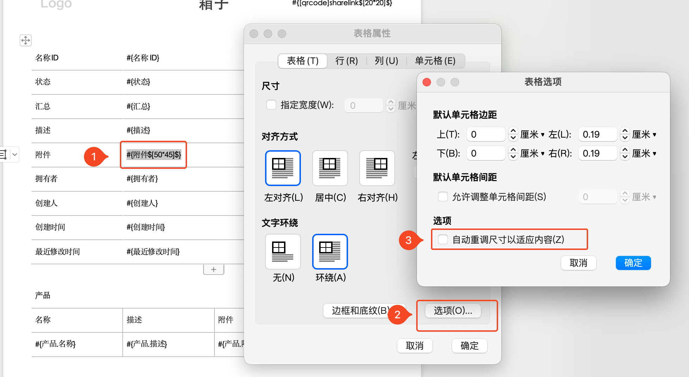Select center alignment icon in Table Properties
Image resolution: width=689 pixels, height=377 pixels.
[x=330, y=168]
